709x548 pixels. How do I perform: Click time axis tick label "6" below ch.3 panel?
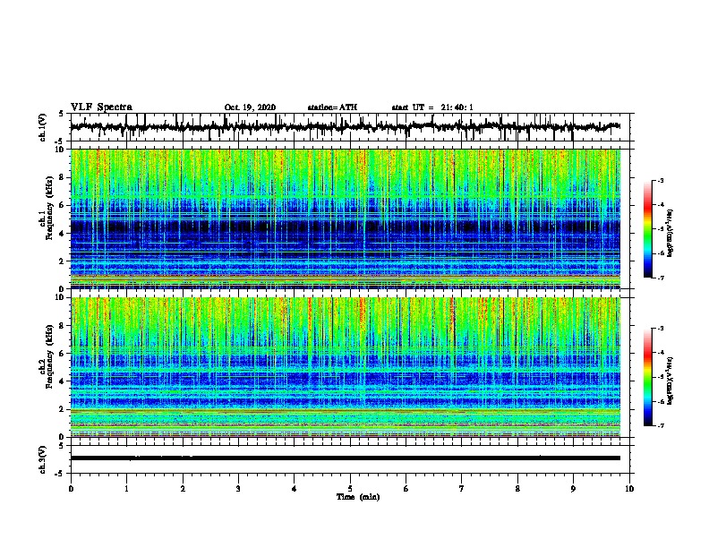click(406, 489)
